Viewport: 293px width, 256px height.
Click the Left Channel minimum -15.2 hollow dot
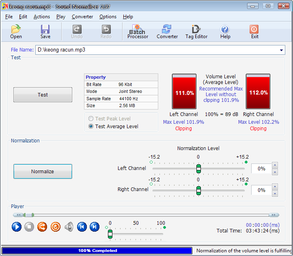[151, 162]
